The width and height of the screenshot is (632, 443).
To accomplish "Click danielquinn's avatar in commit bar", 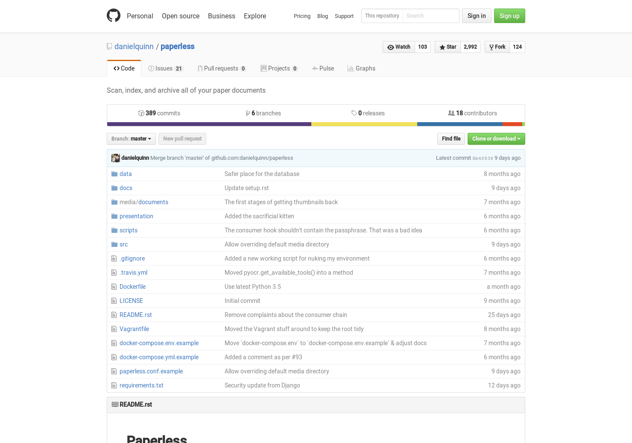I will coord(116,158).
